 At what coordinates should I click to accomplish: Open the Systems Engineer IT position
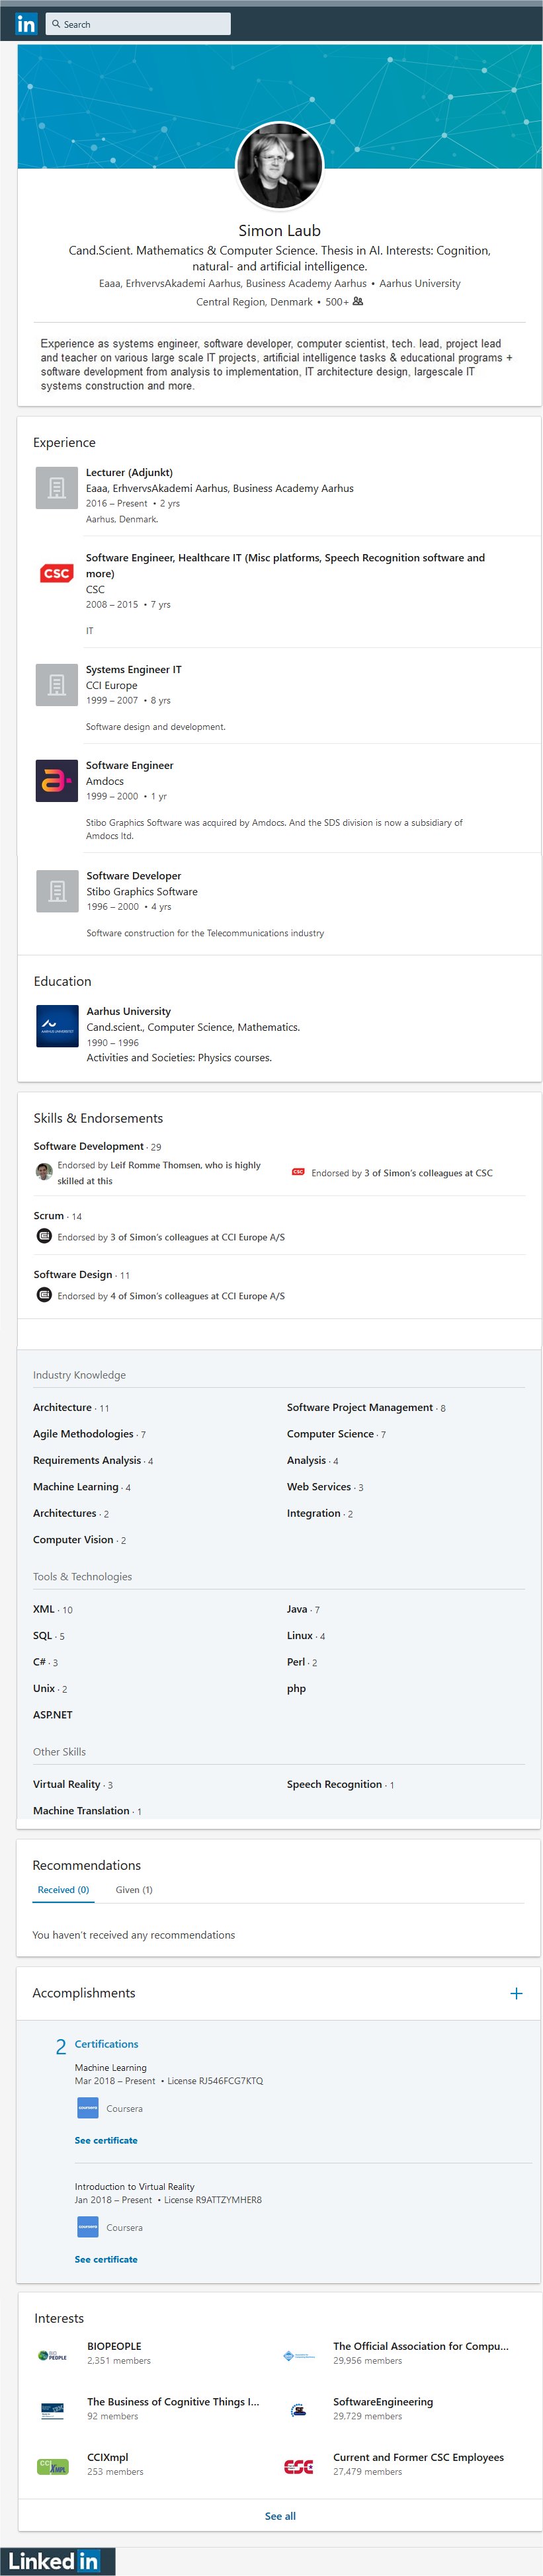point(134,669)
